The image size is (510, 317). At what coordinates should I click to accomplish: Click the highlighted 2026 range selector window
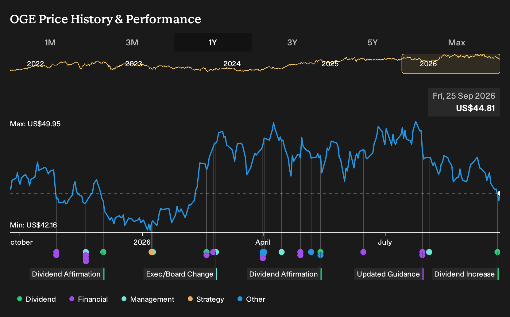coord(451,64)
